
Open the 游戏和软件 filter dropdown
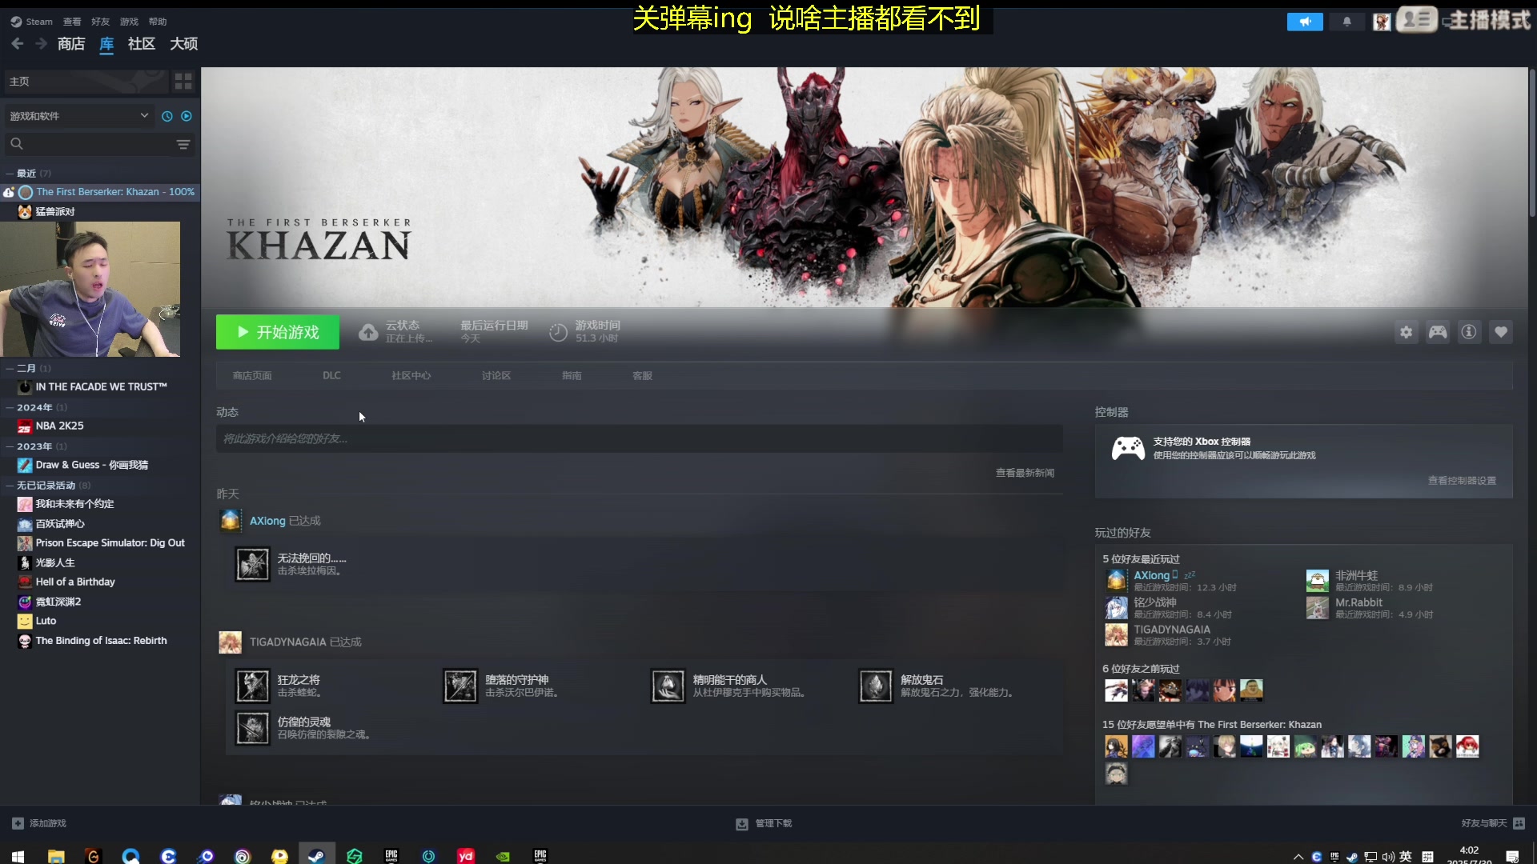(x=78, y=116)
